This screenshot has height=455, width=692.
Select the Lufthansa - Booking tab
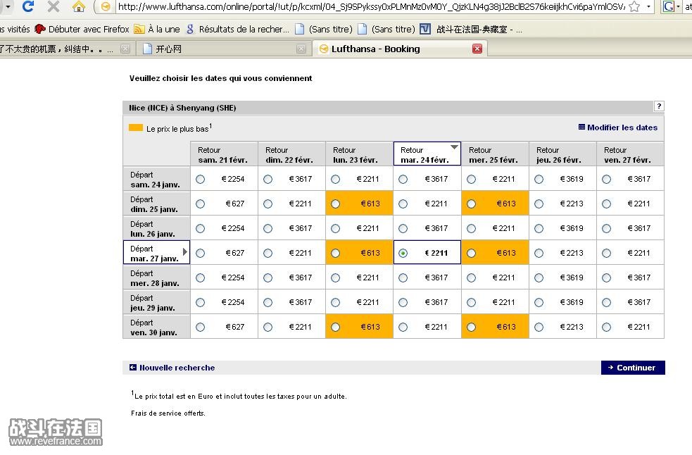(401, 49)
